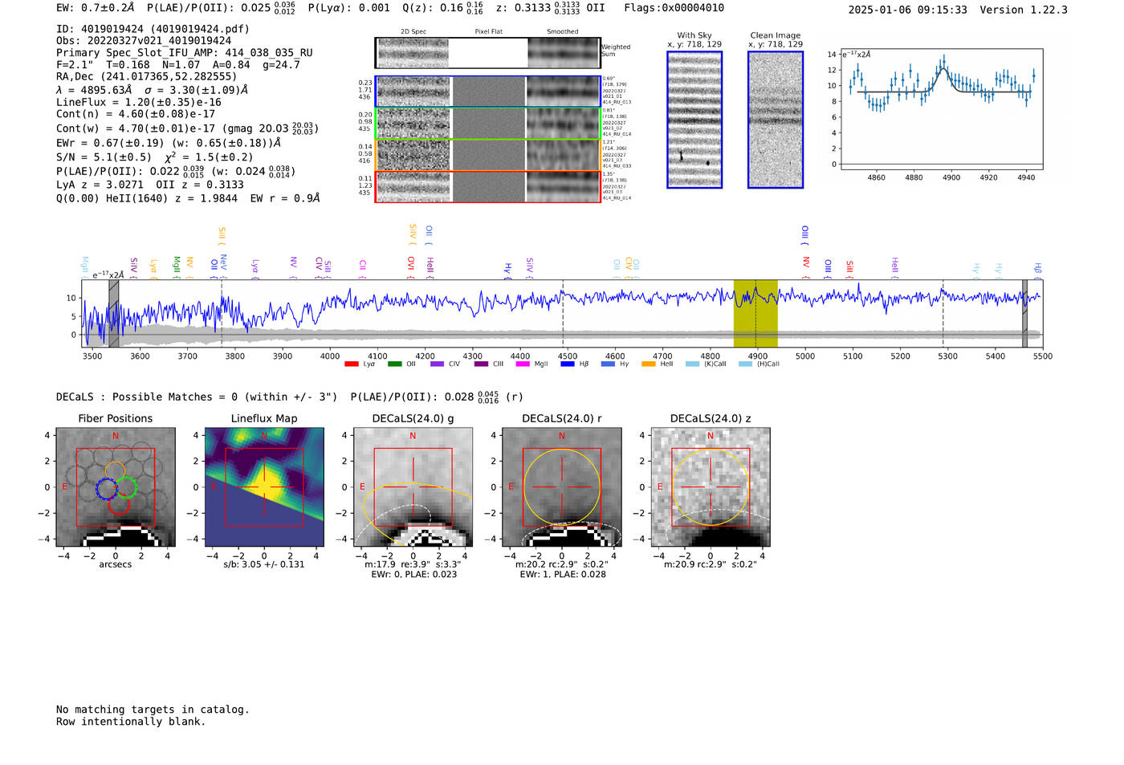Viewport: 1124px width, 765px height.
Task: Click the yellow highlighted band in spectrum
Action: coord(755,313)
